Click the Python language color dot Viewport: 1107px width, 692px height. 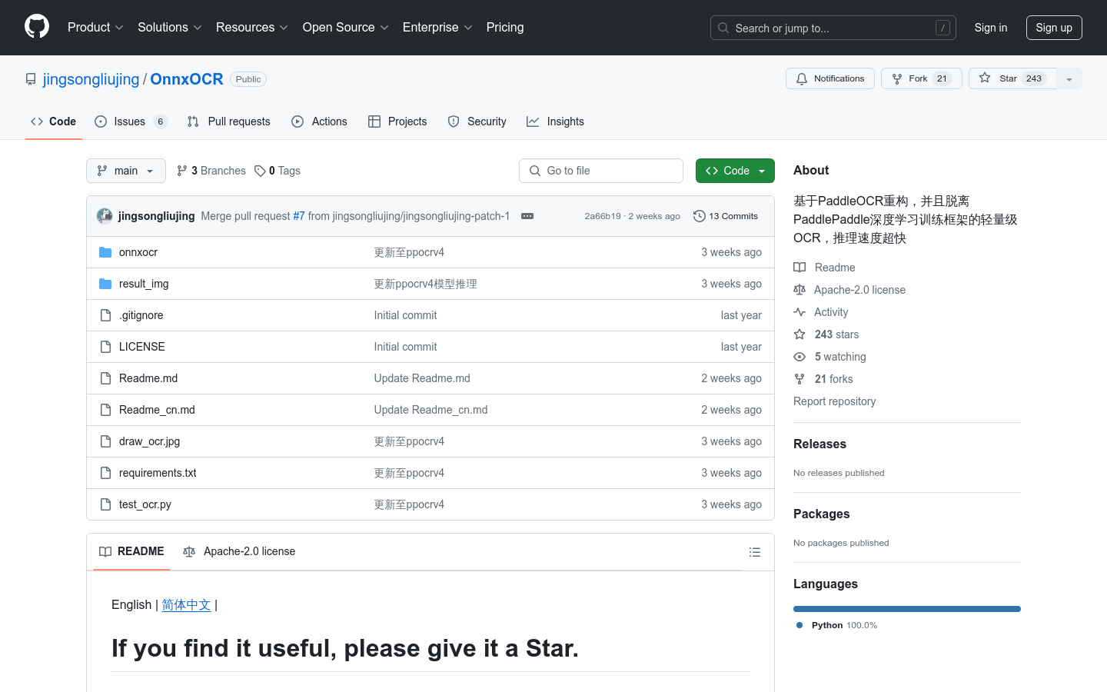tap(799, 625)
